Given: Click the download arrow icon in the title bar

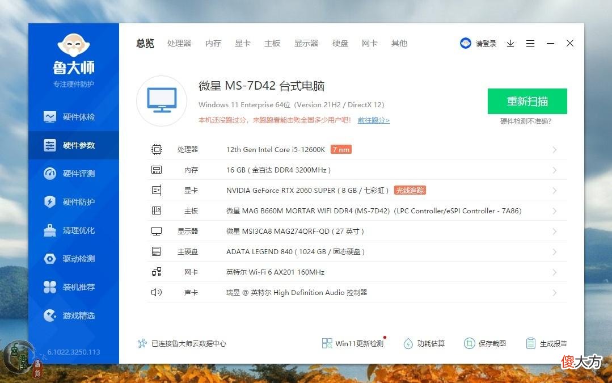Looking at the screenshot, I should (x=510, y=43).
